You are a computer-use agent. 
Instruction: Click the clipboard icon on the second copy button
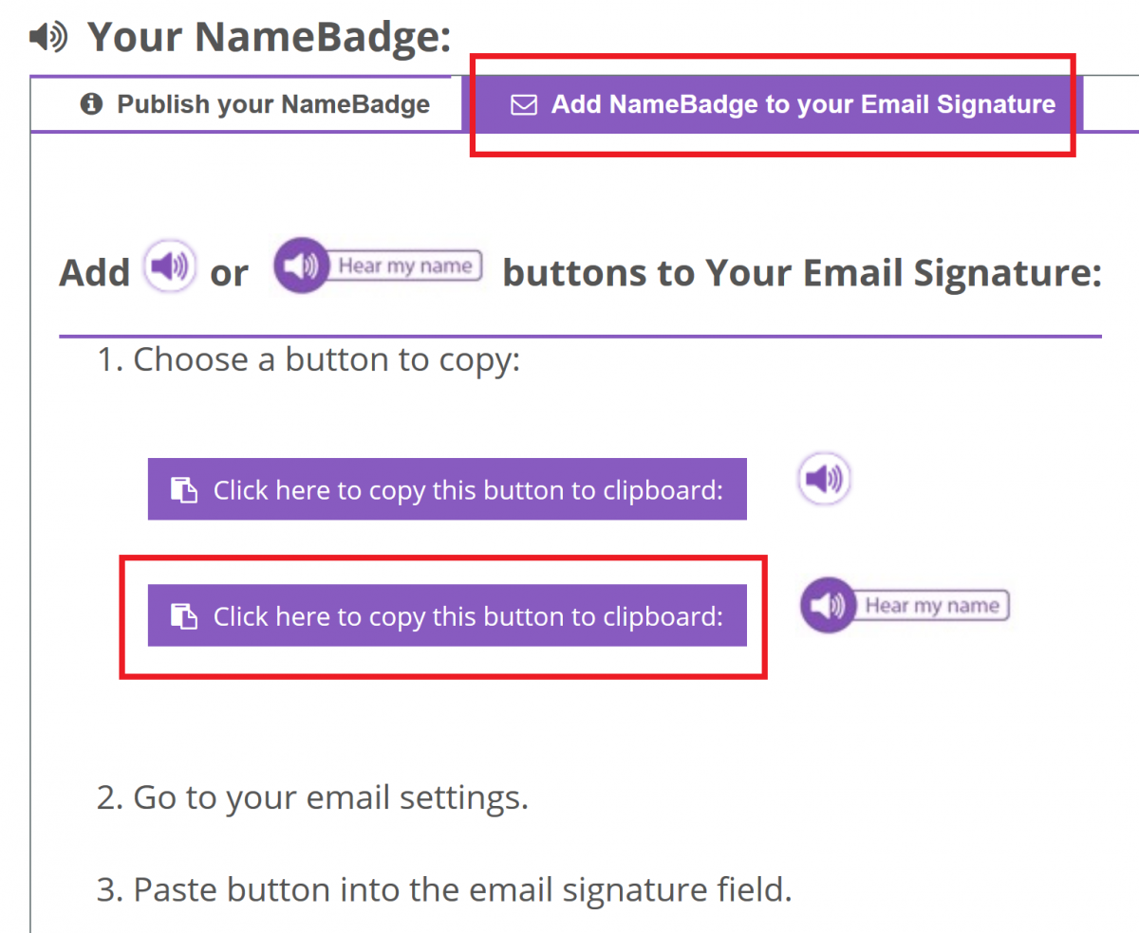tap(184, 616)
